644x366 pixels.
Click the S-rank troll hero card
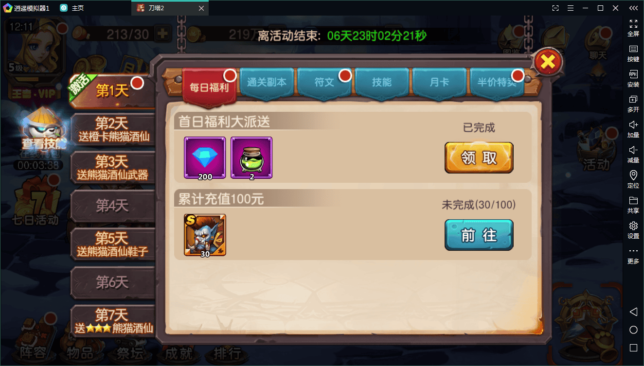point(205,235)
